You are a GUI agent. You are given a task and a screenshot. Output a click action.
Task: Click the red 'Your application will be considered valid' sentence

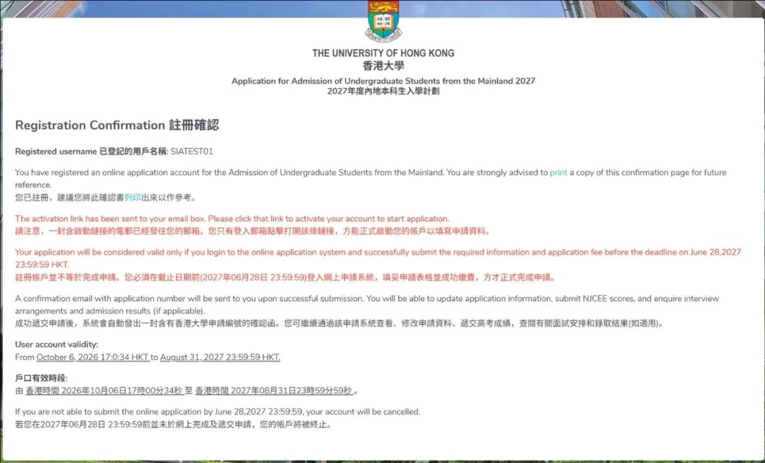point(378,258)
